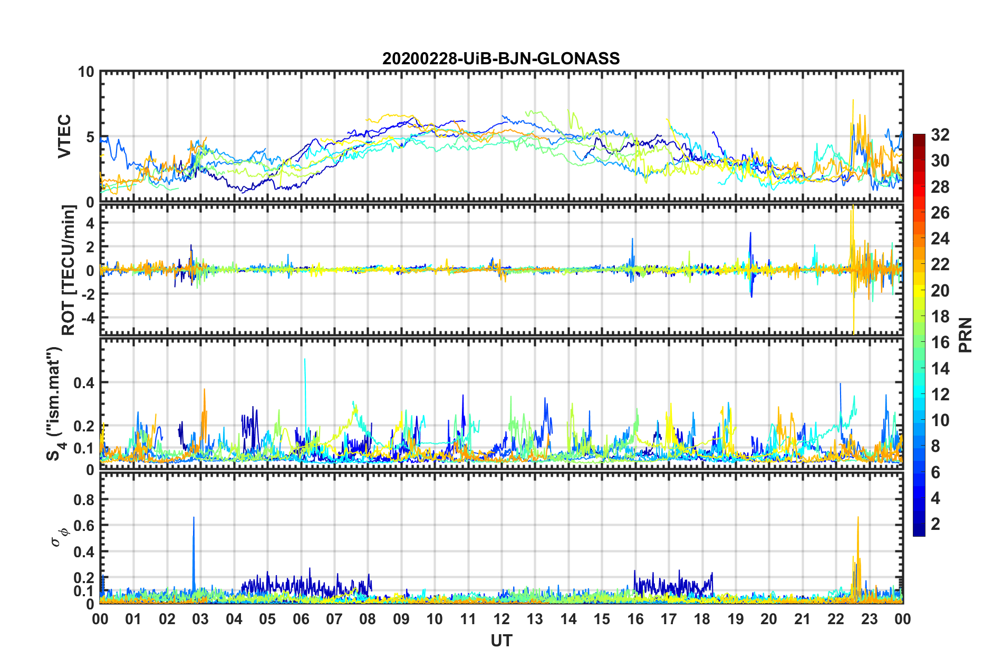Click x-axis tick label 10
The height and width of the screenshot is (670, 1003).
point(435,619)
